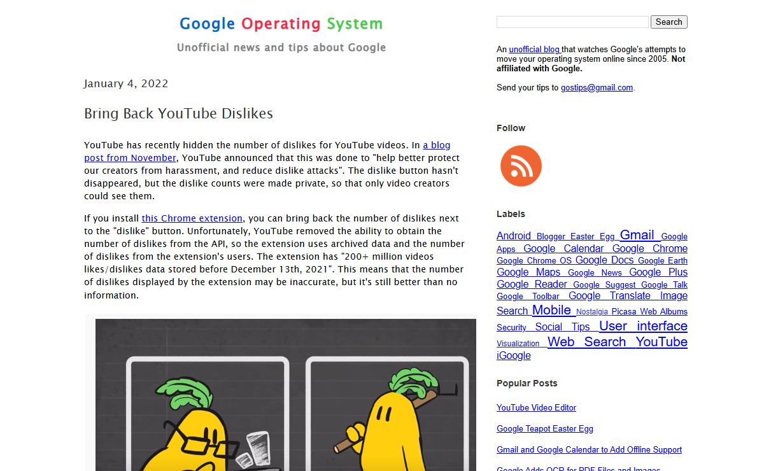Open the Google Teapot Easter Egg post
764x471 pixels.
(x=545, y=428)
